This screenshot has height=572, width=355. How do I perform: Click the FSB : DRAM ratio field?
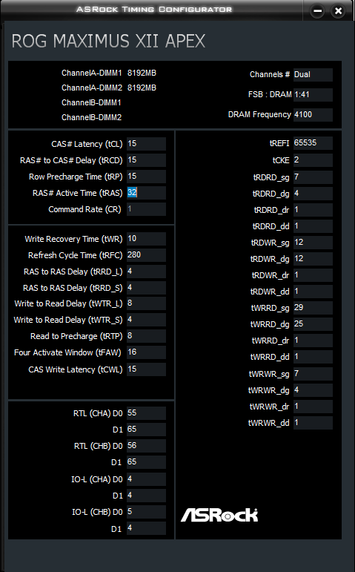[x=313, y=94]
